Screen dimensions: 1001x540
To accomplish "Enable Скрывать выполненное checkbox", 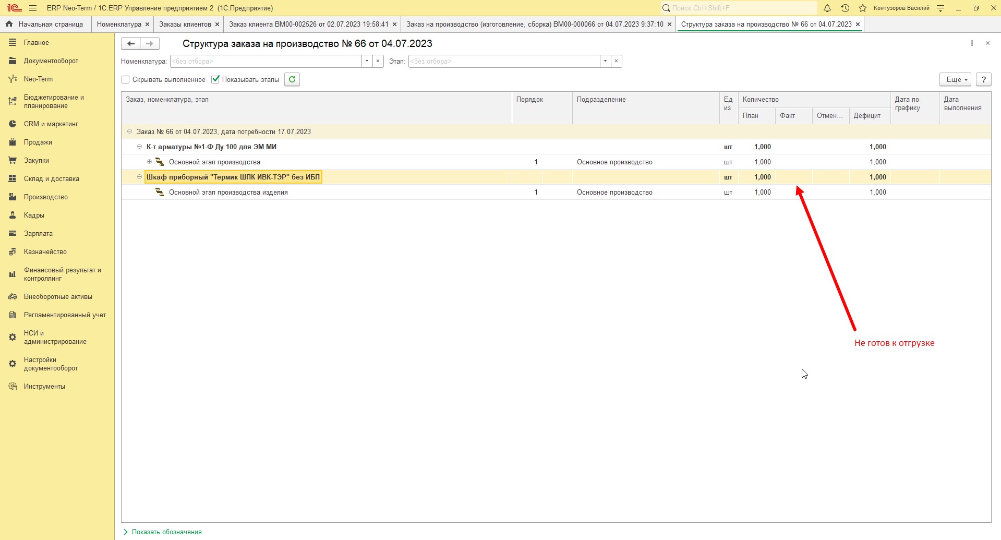I will pos(126,80).
